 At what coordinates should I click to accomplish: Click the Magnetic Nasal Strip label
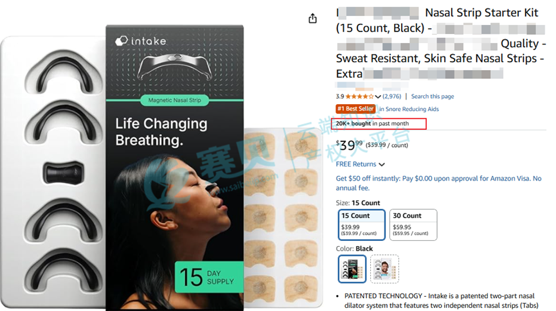pos(174,100)
